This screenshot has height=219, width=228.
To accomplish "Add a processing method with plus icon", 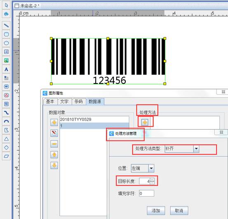I will coord(145,122).
